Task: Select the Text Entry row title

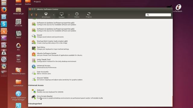Action: (41, 47)
